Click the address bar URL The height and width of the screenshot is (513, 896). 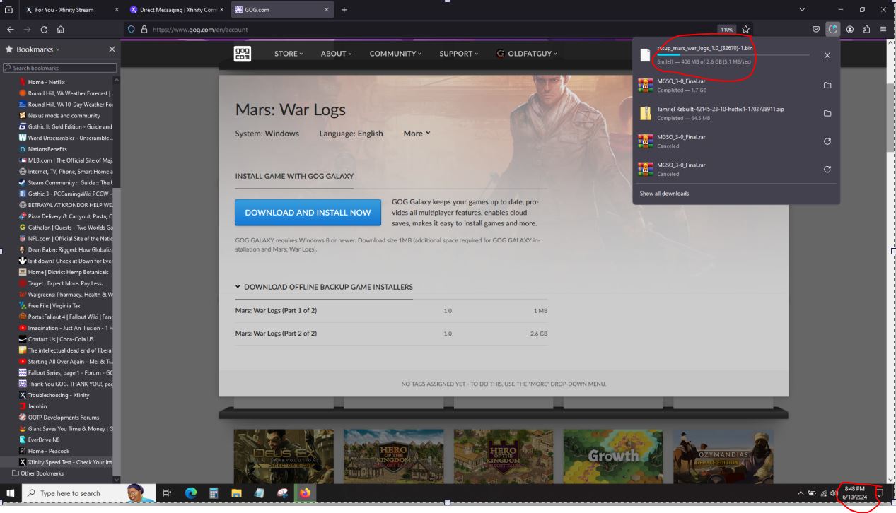[200, 30]
